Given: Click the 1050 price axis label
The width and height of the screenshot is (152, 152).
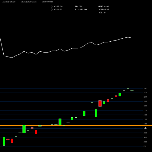Looking at the screenshot, I should pos(145,133).
